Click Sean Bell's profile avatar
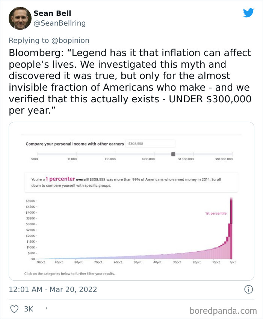Viewport: 263px width, 319px height. (x=19, y=18)
